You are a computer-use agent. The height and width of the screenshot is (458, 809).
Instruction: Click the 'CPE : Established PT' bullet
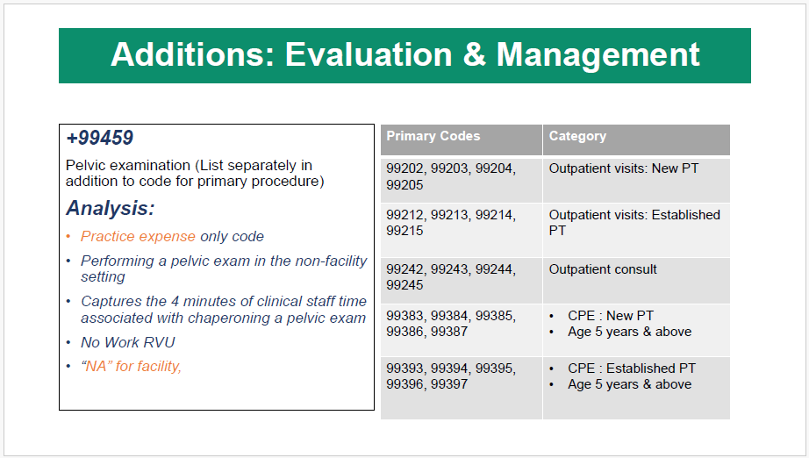click(x=632, y=369)
